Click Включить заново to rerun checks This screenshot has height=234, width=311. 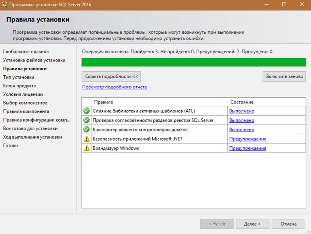click(284, 76)
